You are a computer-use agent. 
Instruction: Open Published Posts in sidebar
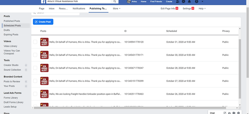pos(12,21)
